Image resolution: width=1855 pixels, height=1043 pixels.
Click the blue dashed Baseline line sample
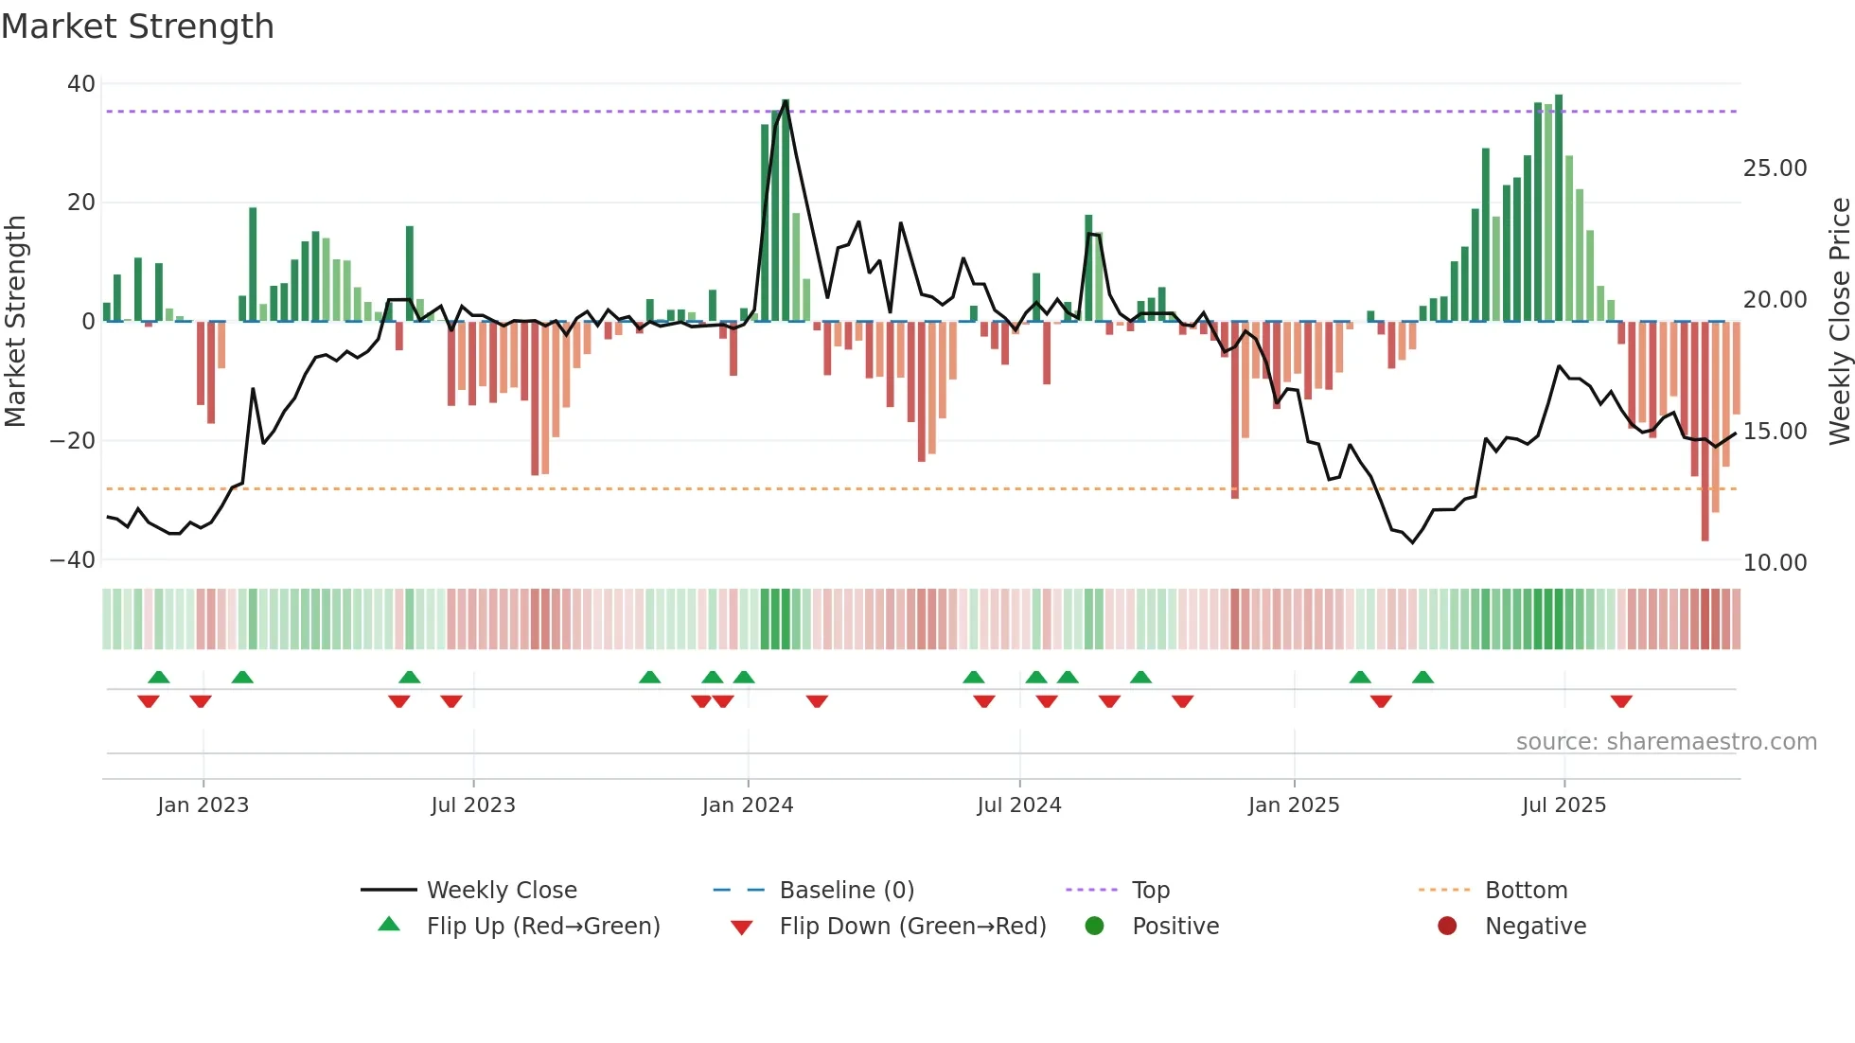(739, 890)
